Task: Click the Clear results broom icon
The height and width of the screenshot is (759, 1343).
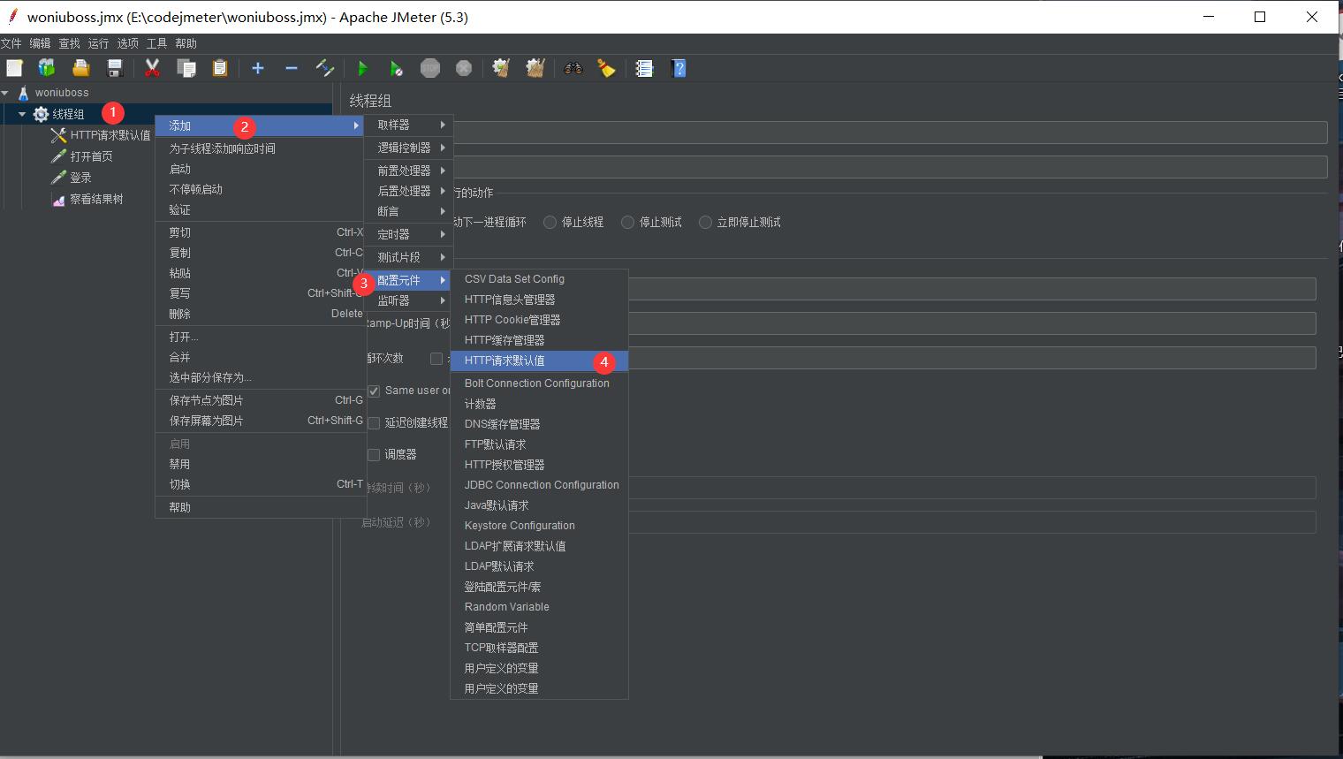Action: pyautogui.click(x=502, y=68)
